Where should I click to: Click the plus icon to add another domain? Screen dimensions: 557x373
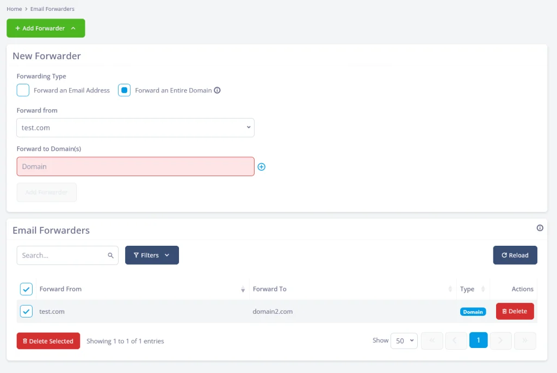[262, 166]
